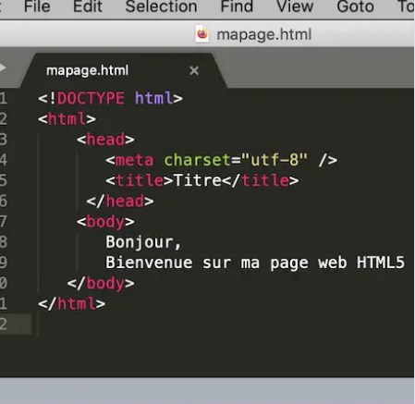Open the Find menu

pos(237,6)
